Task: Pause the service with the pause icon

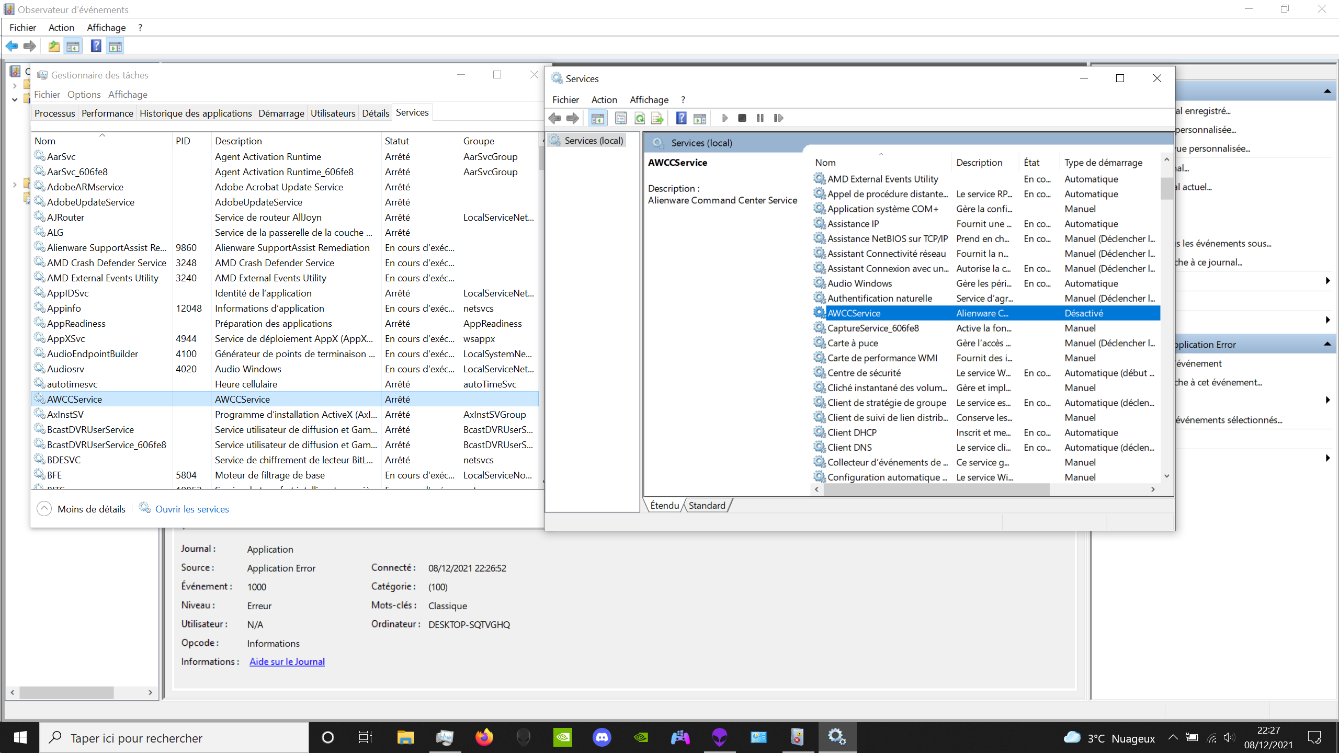Action: pyautogui.click(x=760, y=118)
